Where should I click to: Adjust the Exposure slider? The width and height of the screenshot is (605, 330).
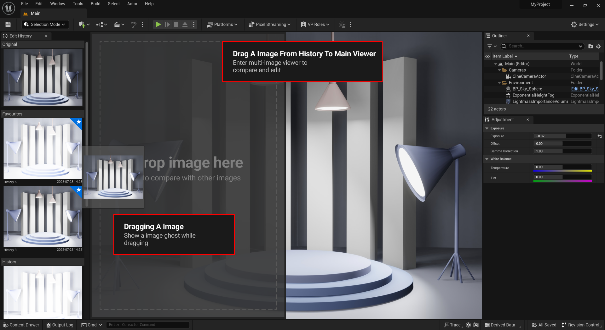pos(562,136)
